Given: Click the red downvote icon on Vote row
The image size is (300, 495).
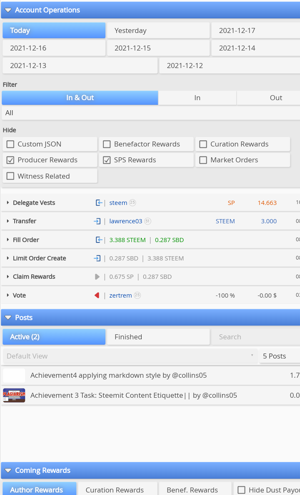Looking at the screenshot, I should click(97, 295).
